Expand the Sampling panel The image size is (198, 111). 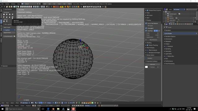(168, 49)
